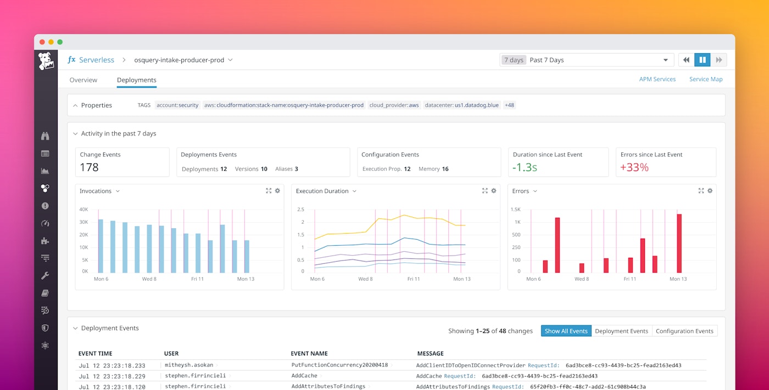Pause the dashboard live refresh
The height and width of the screenshot is (390, 769).
click(703, 59)
